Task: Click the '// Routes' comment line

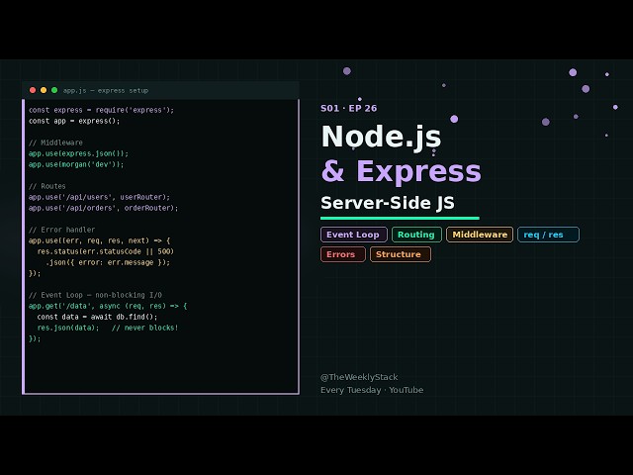Action: [47, 186]
